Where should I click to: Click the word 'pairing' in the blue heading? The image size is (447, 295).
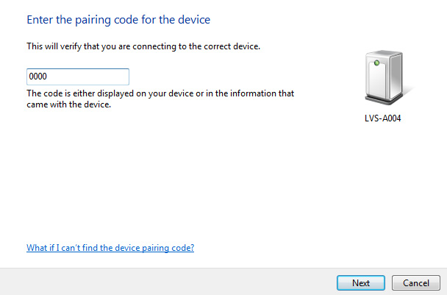point(93,21)
